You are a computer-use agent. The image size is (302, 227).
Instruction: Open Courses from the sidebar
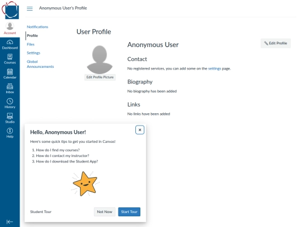[x=10, y=59]
